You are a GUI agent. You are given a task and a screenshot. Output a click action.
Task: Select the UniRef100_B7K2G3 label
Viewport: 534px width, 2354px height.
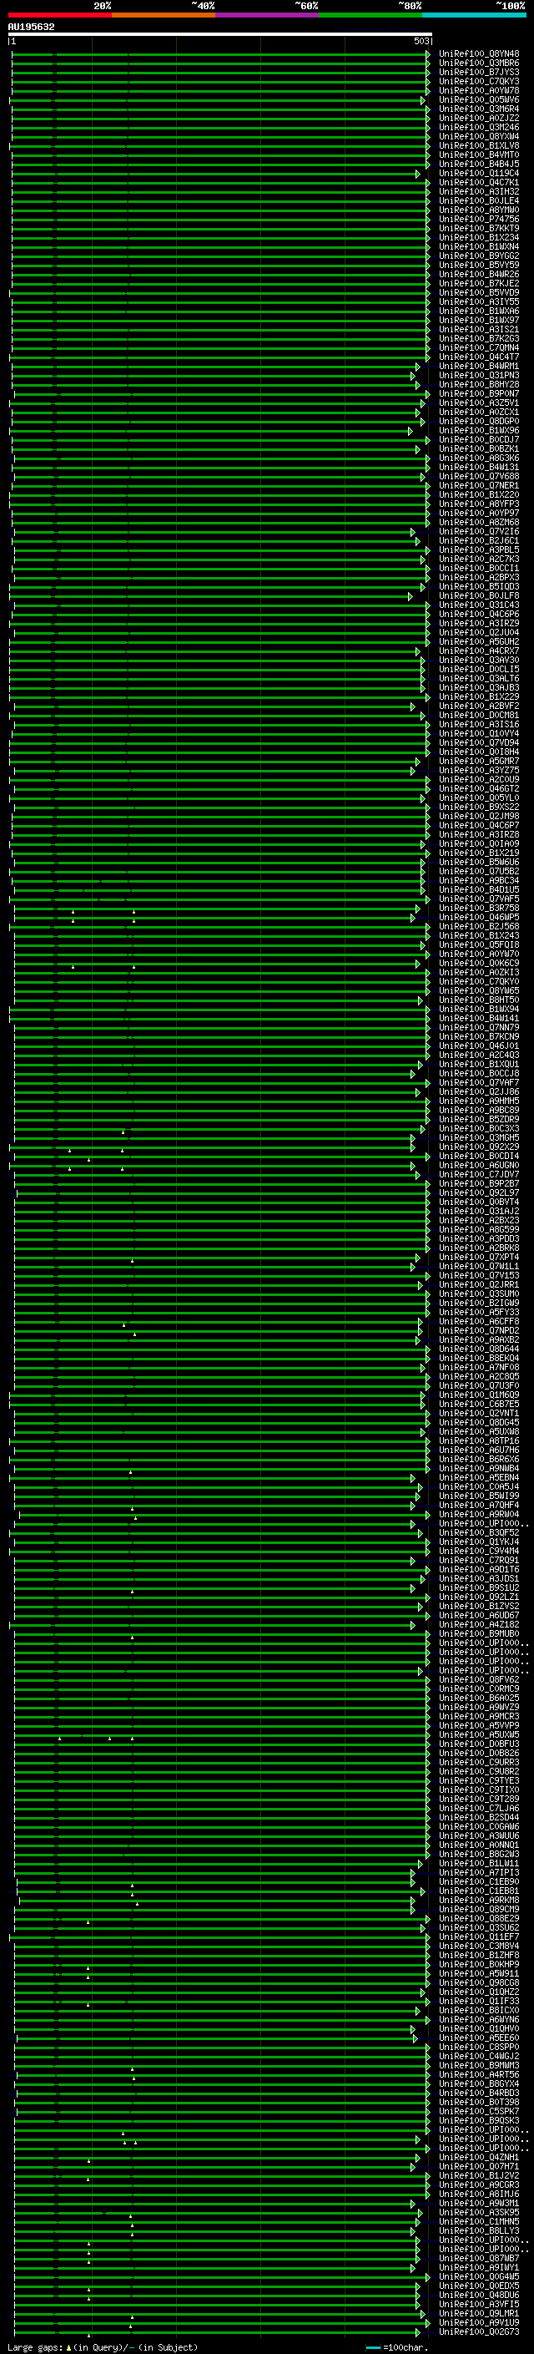pyautogui.click(x=479, y=338)
